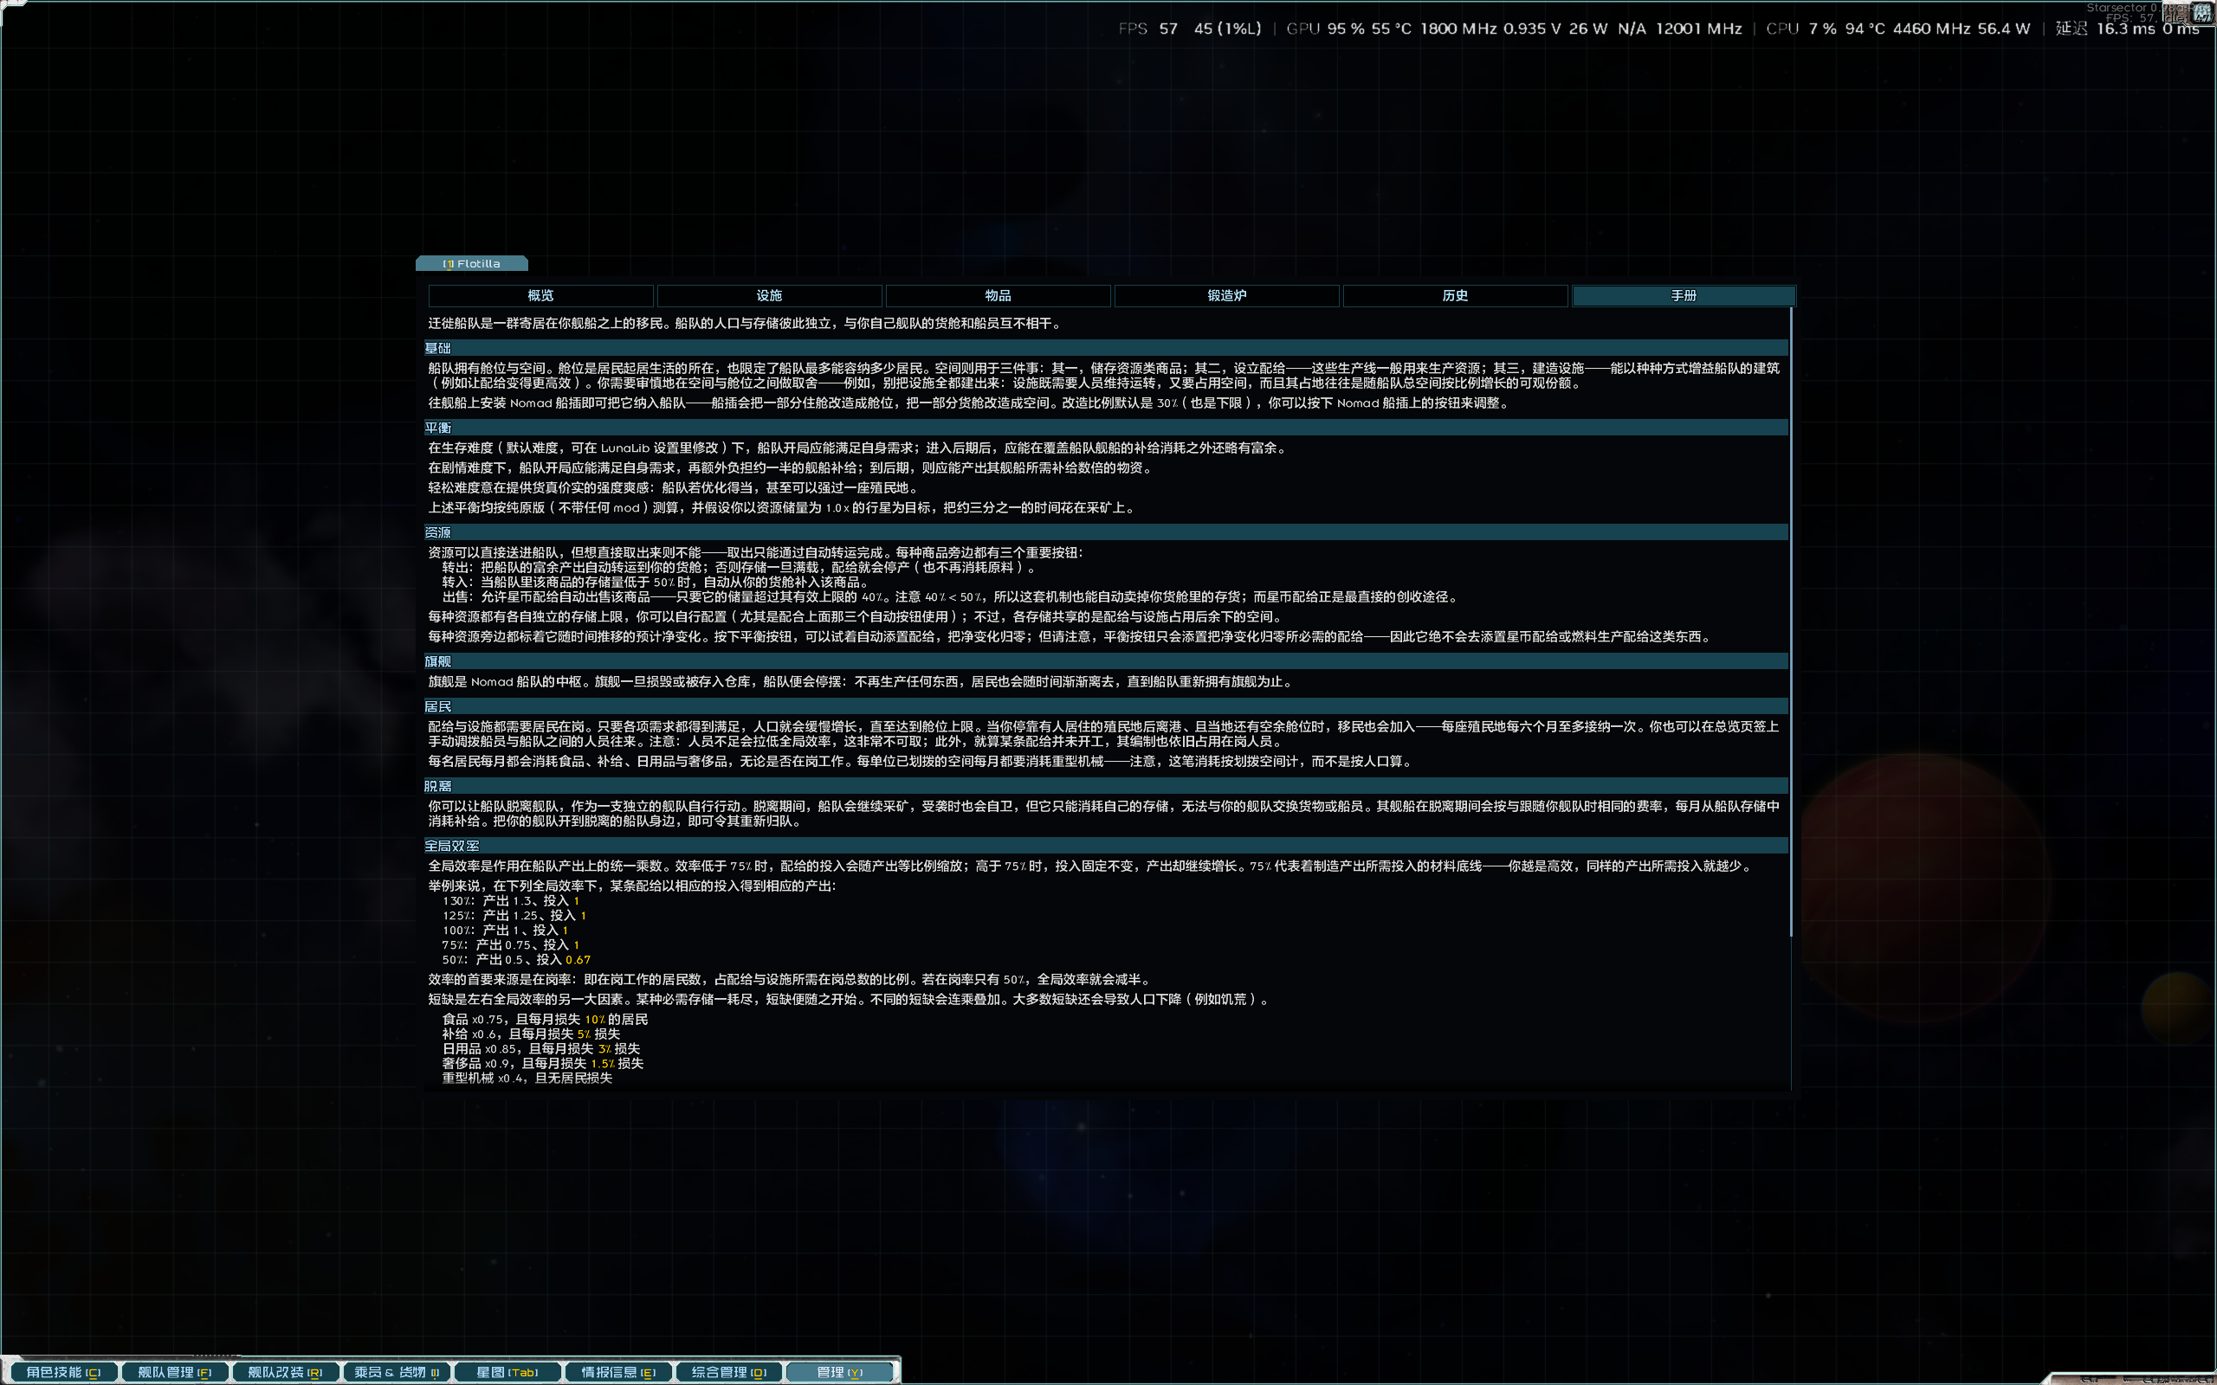Click the '重型机械 x0.4' shortage line
The height and width of the screenshot is (1385, 2217).
click(527, 1077)
